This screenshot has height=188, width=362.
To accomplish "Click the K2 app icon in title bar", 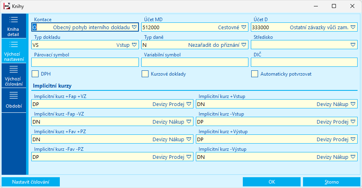I will tap(7, 6).
